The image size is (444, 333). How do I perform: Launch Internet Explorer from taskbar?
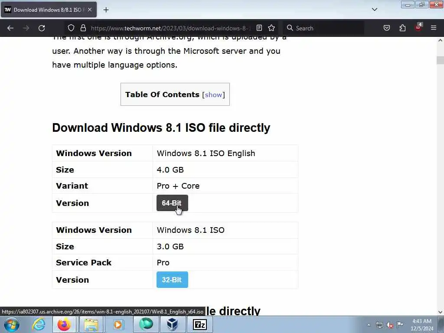tap(39, 324)
